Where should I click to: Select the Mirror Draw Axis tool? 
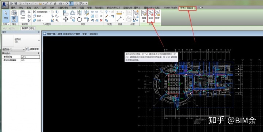pyautogui.click(x=86, y=13)
